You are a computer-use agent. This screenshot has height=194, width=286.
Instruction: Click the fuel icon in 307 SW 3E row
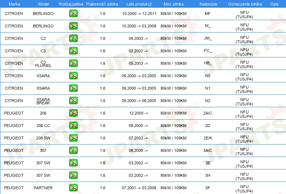point(73,163)
